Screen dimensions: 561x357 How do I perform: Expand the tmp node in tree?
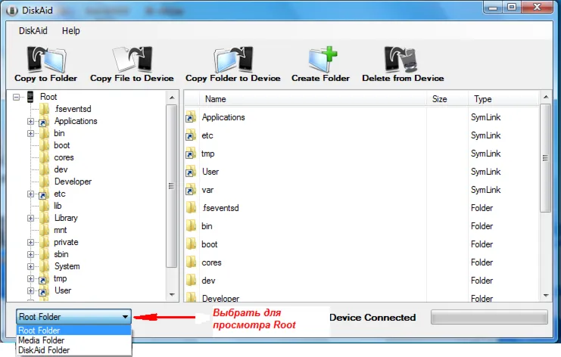click(x=31, y=279)
